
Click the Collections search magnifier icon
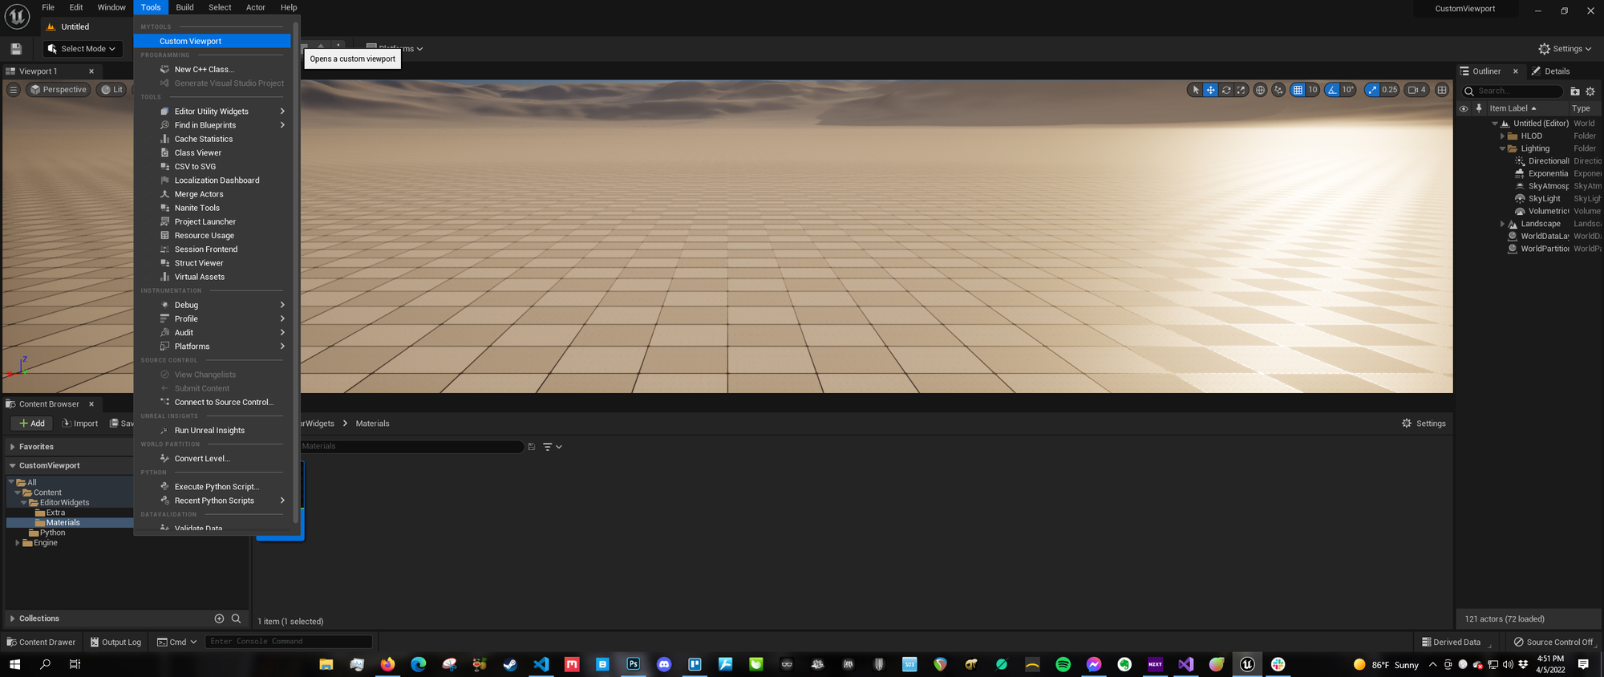pos(236,618)
